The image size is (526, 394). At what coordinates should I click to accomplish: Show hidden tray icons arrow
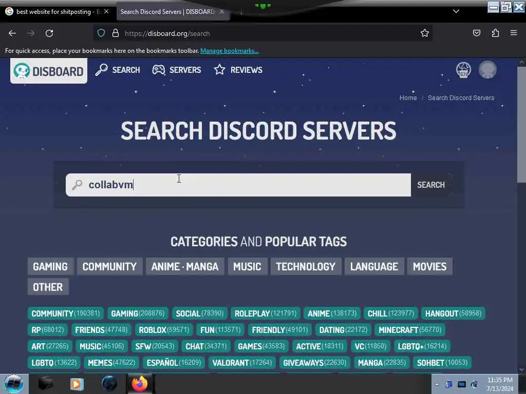(437, 385)
